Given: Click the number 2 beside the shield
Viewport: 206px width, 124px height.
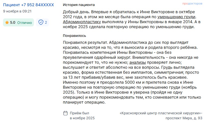Looking at the screenshot, I should click(x=46, y=22).
